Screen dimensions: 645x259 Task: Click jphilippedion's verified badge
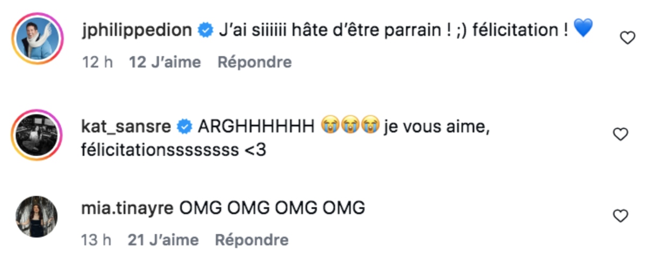pyautogui.click(x=205, y=31)
